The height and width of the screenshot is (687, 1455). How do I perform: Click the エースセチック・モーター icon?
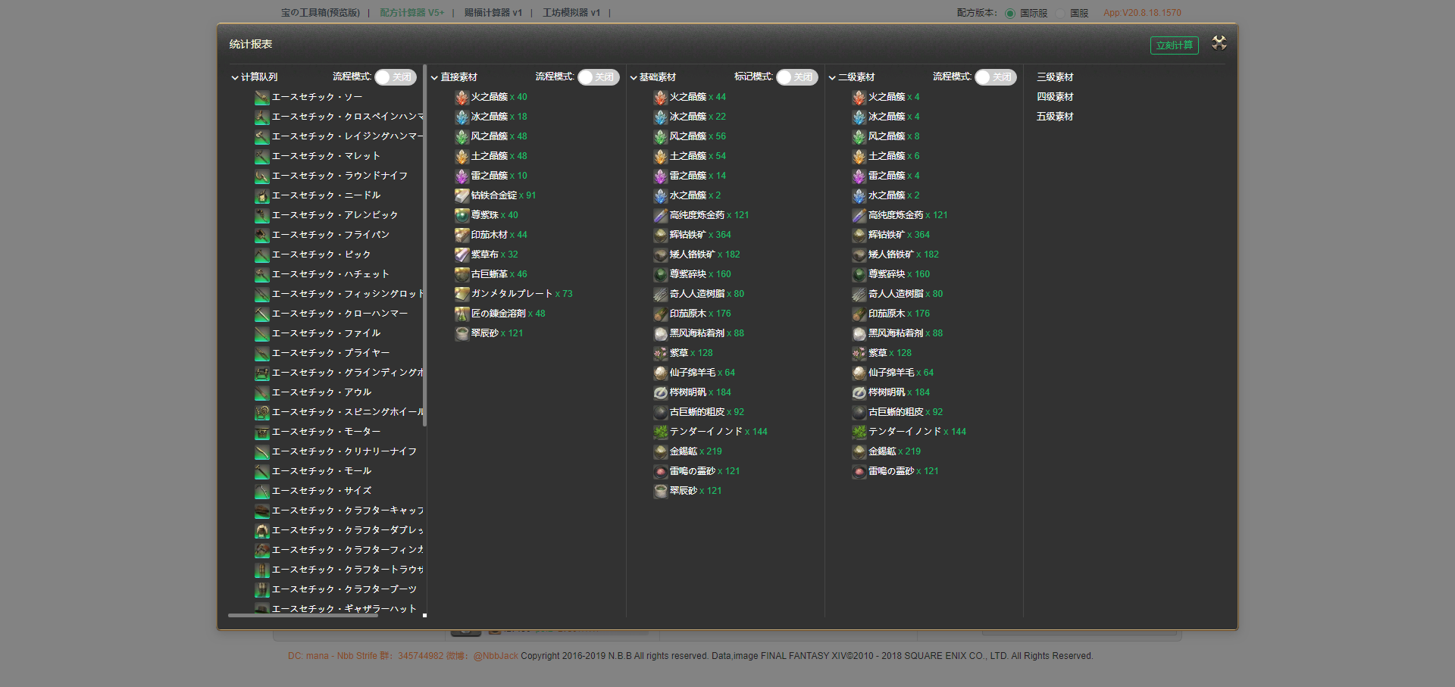point(262,432)
